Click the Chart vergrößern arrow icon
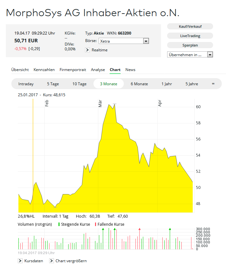This screenshot has height=269, width=226. tap(51, 261)
